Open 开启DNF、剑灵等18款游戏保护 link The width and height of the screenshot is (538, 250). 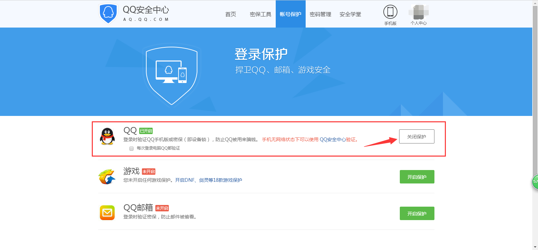(x=208, y=180)
